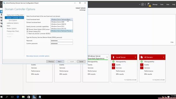Open the All Servers tile header
The height and width of the screenshot is (99, 176).
click(x=152, y=57)
